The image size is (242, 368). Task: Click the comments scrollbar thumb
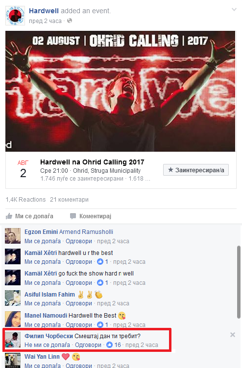pos(239,282)
